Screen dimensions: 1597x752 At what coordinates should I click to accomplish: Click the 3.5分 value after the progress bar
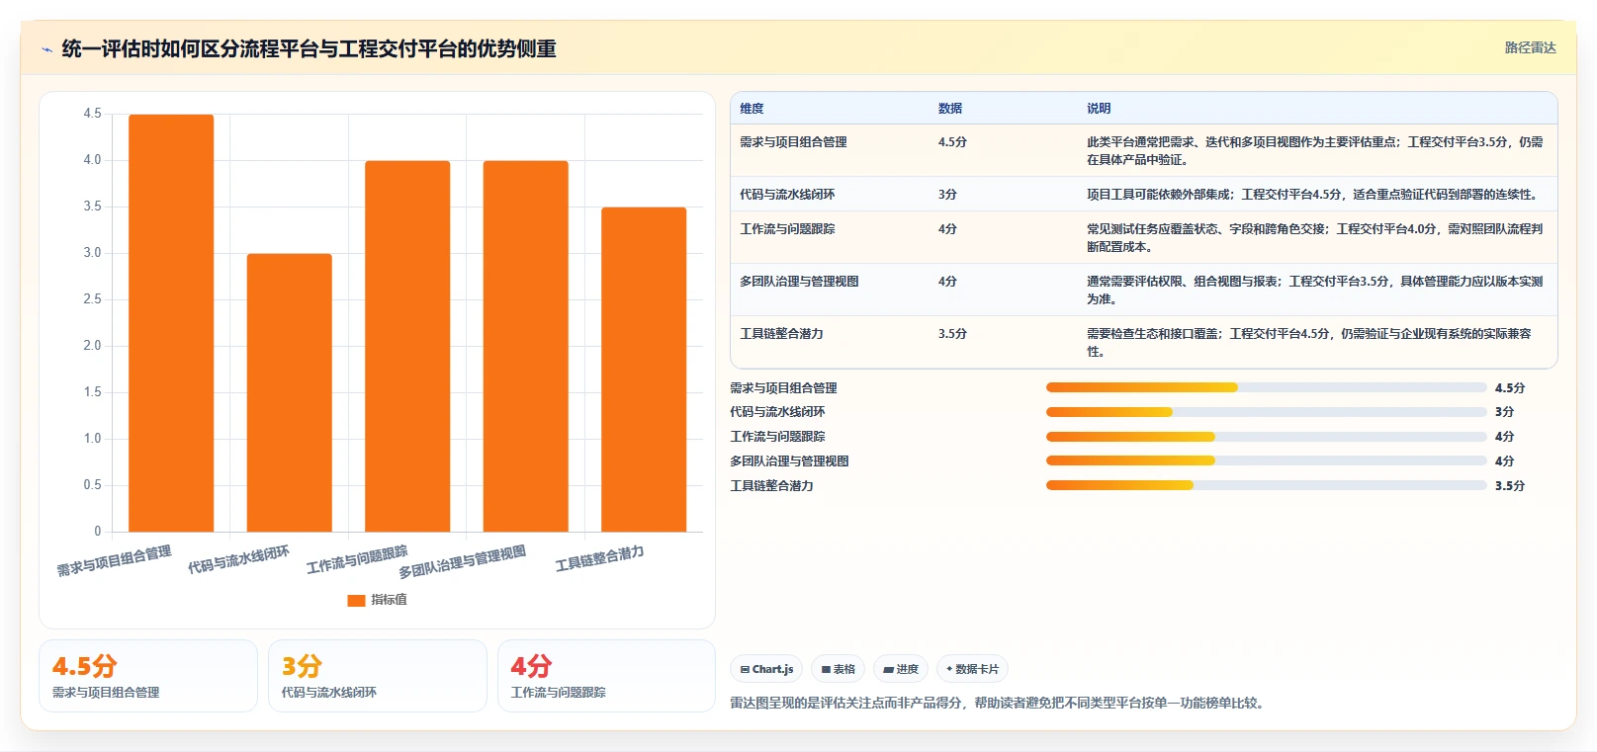pos(1510,486)
